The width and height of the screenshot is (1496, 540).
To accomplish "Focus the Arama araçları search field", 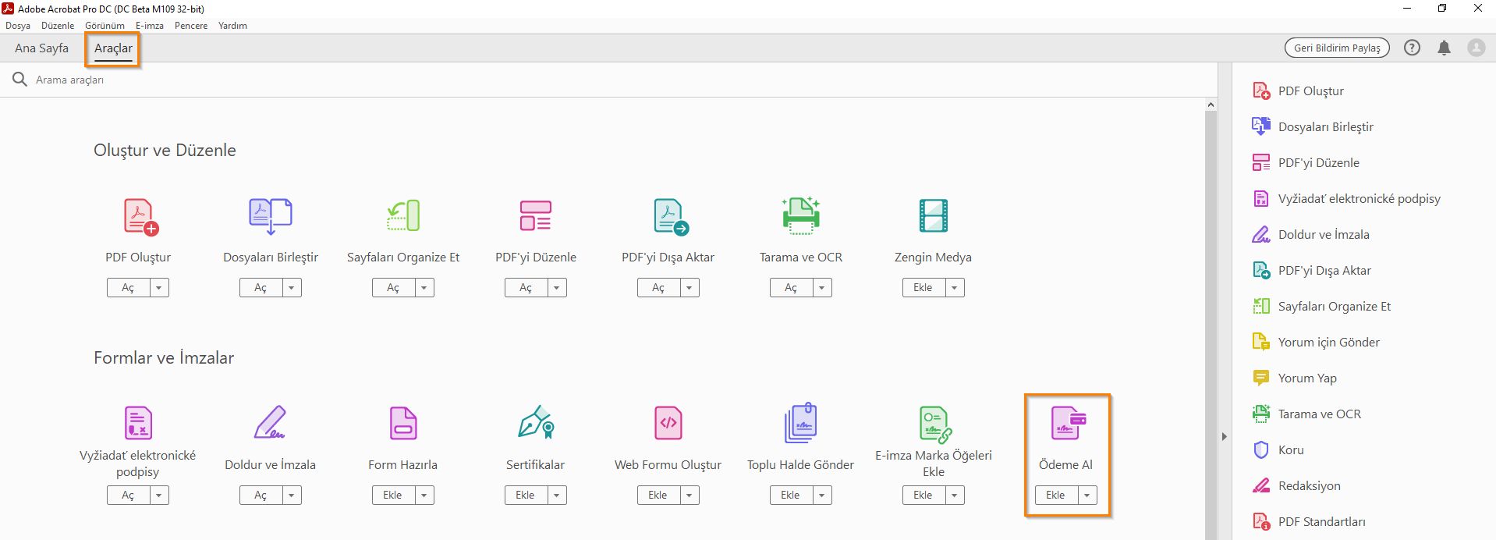I will point(608,80).
